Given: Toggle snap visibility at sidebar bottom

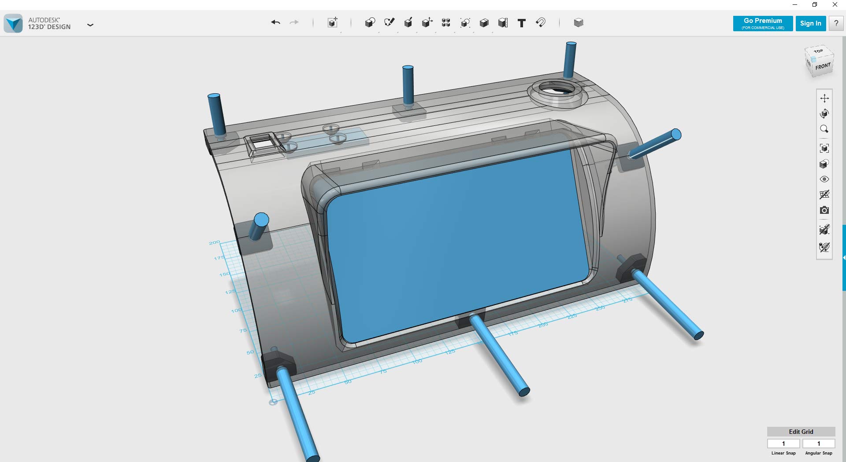Looking at the screenshot, I should tap(825, 247).
